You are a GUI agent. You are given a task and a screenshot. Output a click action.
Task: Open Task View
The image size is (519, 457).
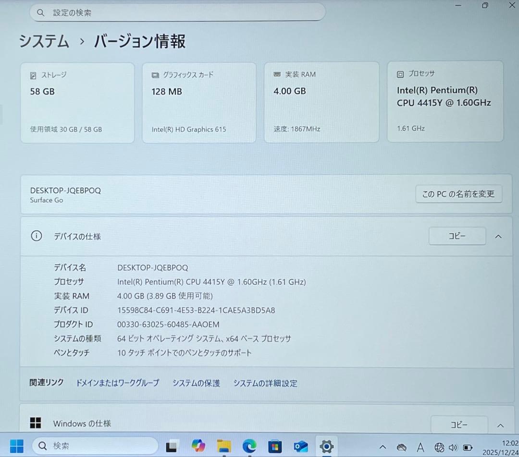point(172,446)
